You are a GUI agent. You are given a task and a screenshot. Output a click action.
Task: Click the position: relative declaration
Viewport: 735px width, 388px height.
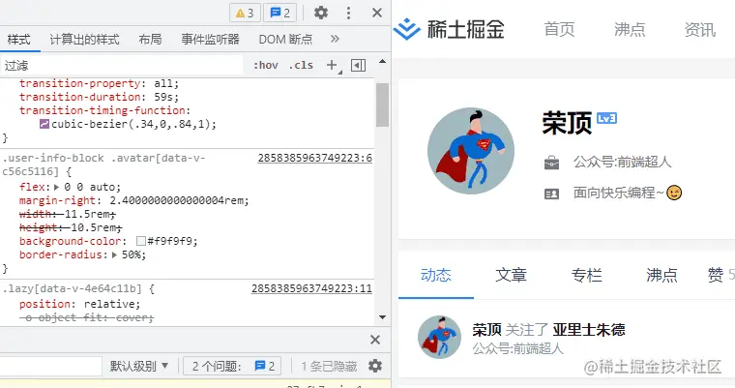tap(79, 304)
